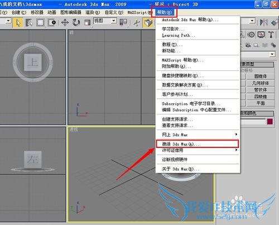The image size is (279, 225).
Task: Create a 圆锥体 cone primitive
Action: click(261, 76)
